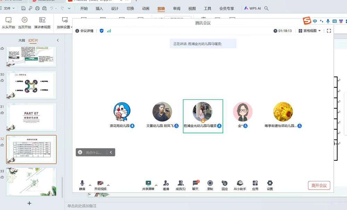Click the Sogou voice input microphone
Screen dimensions: 347x210
pos(328,21)
